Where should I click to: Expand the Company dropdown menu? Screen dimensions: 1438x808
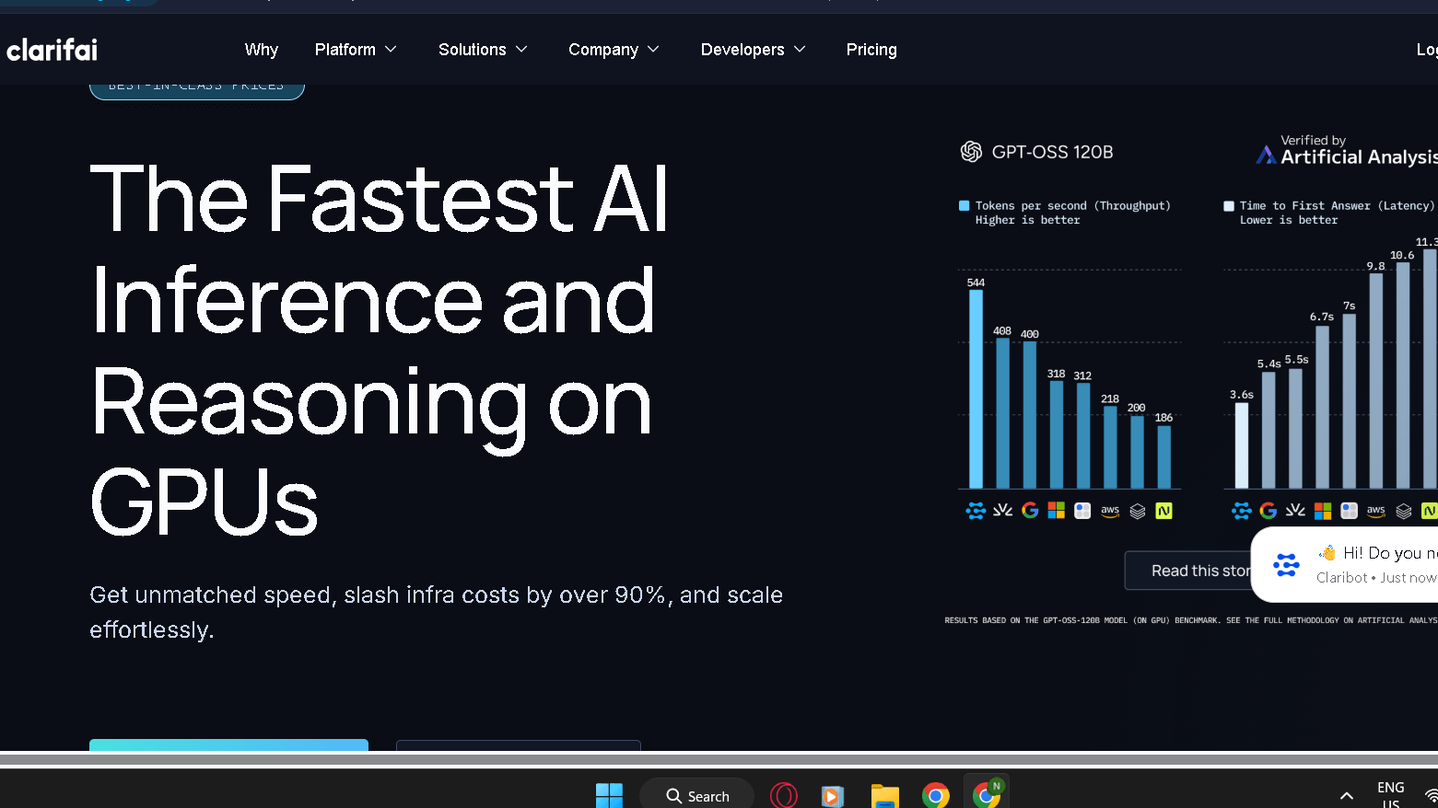[x=614, y=50]
